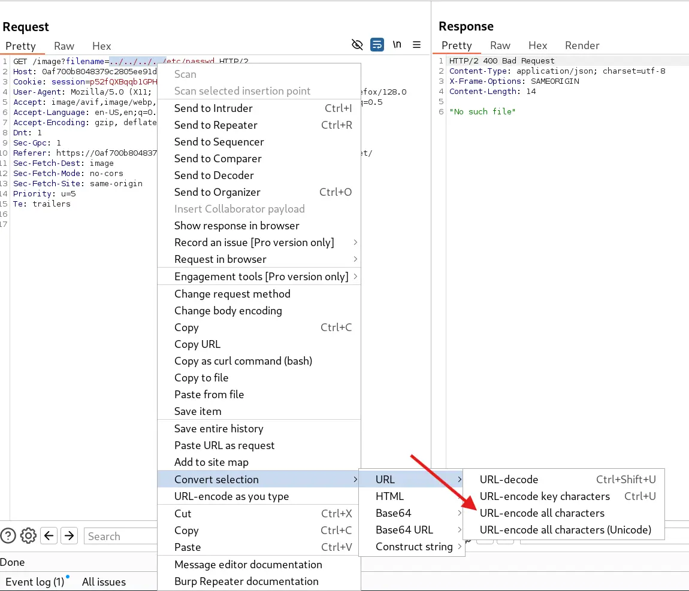Select URL-encode all characters
Viewport: 689px width, 591px height.
tap(564, 513)
